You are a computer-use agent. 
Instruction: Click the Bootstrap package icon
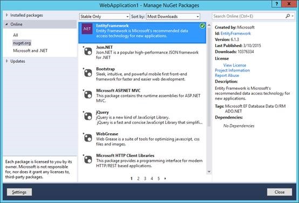88,73
